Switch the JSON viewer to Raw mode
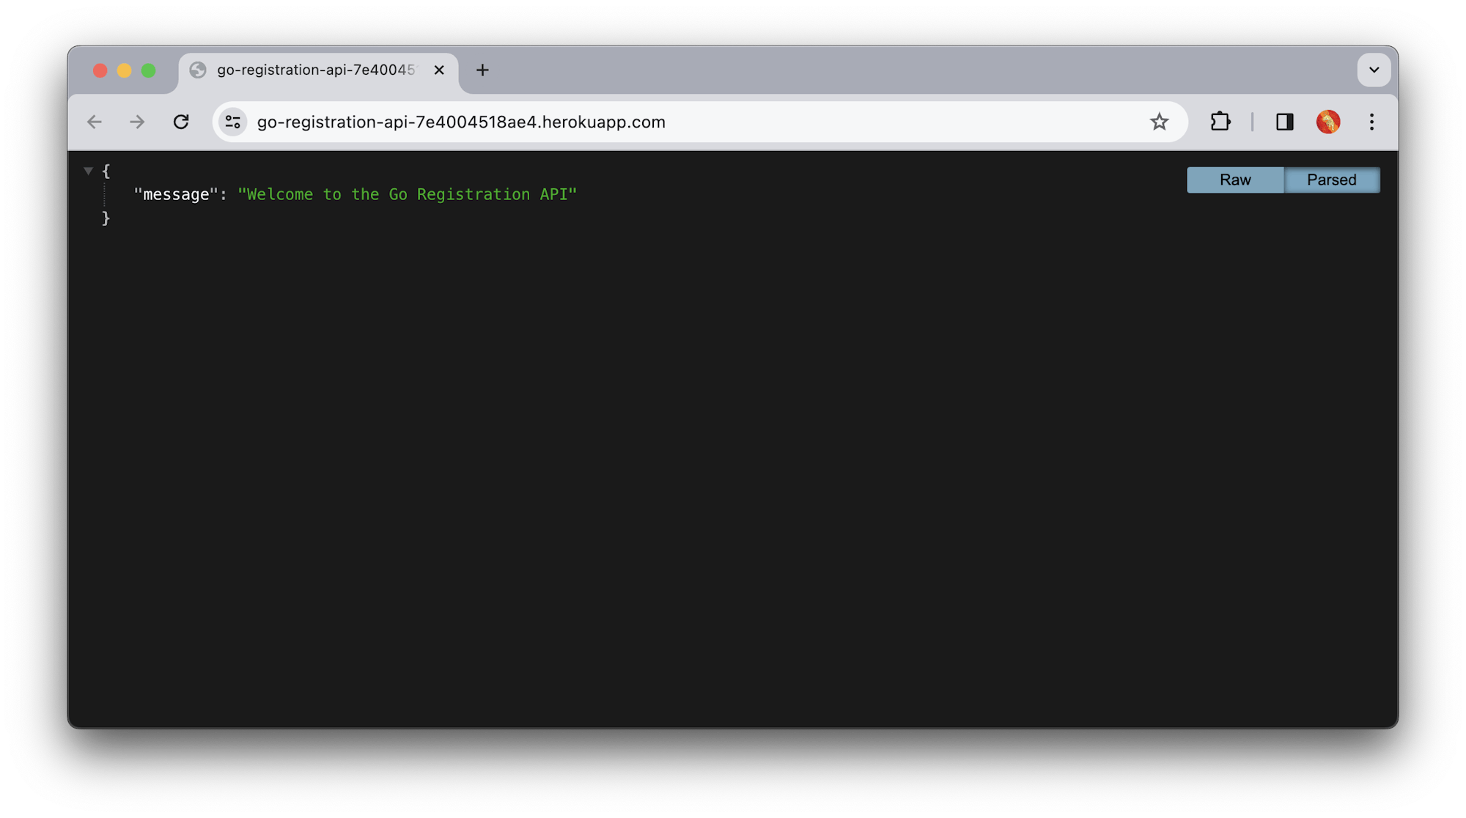1466x818 pixels. [1235, 180]
